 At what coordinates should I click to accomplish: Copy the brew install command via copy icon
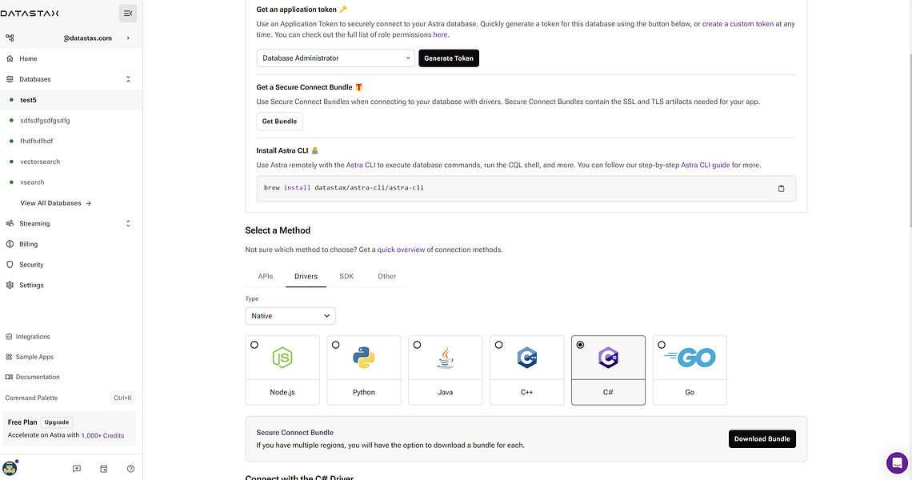[x=781, y=188]
